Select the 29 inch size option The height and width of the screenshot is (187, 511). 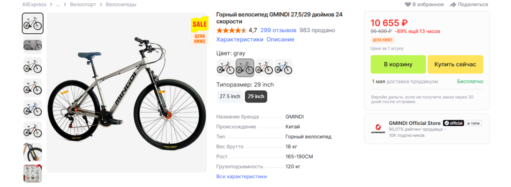tap(256, 97)
